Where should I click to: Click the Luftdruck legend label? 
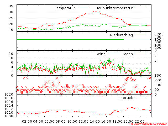click(125, 98)
